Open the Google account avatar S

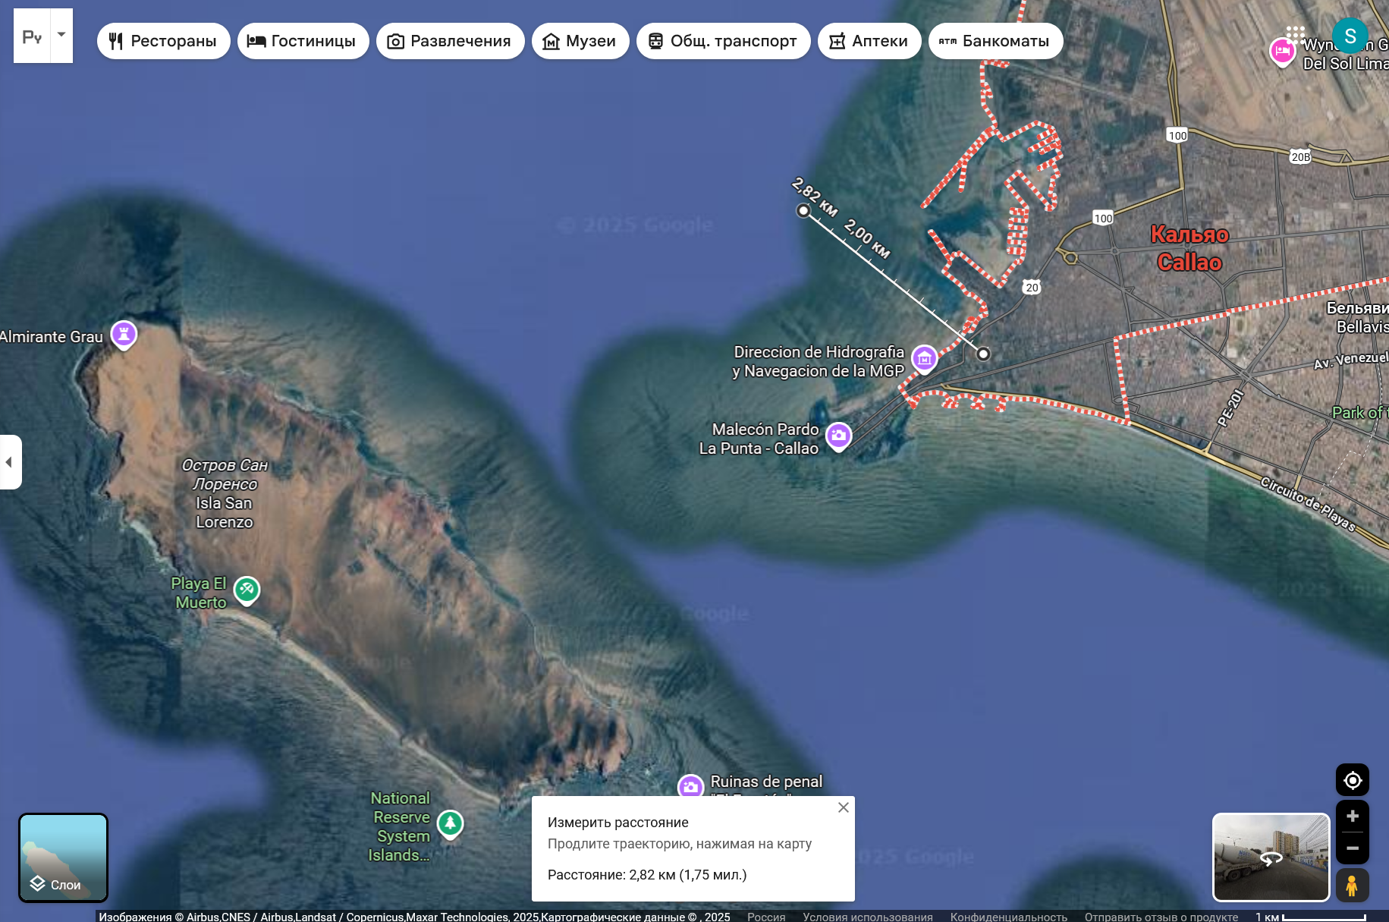pyautogui.click(x=1350, y=36)
